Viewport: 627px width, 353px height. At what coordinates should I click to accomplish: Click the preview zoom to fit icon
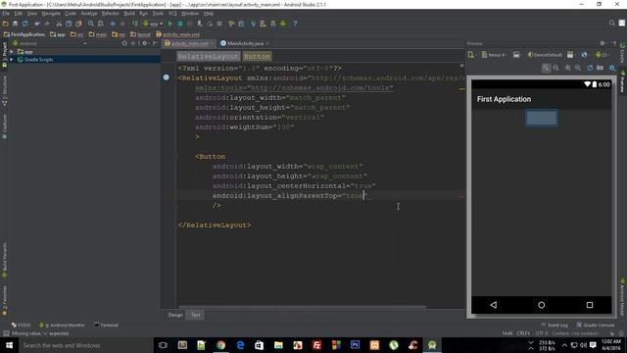(x=546, y=68)
